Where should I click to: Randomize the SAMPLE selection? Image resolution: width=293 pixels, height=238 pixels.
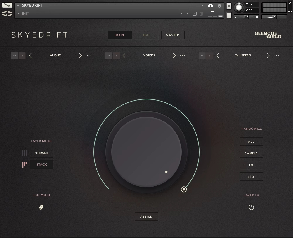[251, 153]
